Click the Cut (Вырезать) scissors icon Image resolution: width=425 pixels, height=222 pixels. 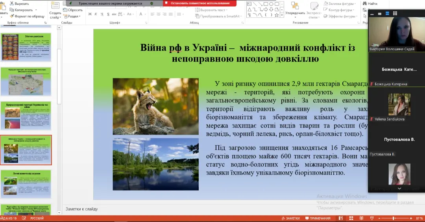pyautogui.click(x=11, y=4)
